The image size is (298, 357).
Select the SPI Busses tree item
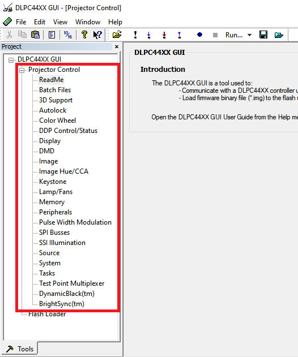click(54, 233)
